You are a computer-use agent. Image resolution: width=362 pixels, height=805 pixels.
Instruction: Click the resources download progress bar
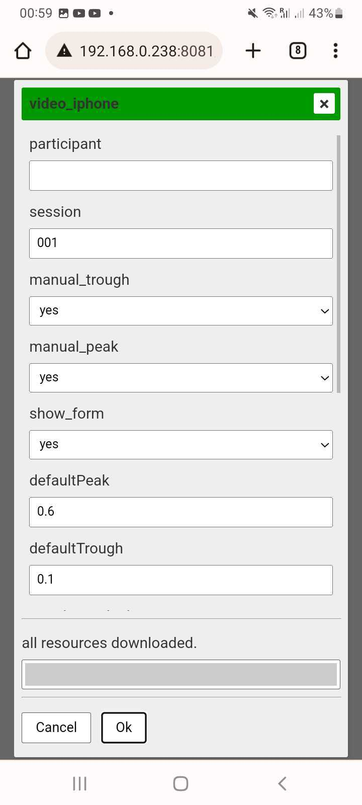pyautogui.click(x=181, y=674)
